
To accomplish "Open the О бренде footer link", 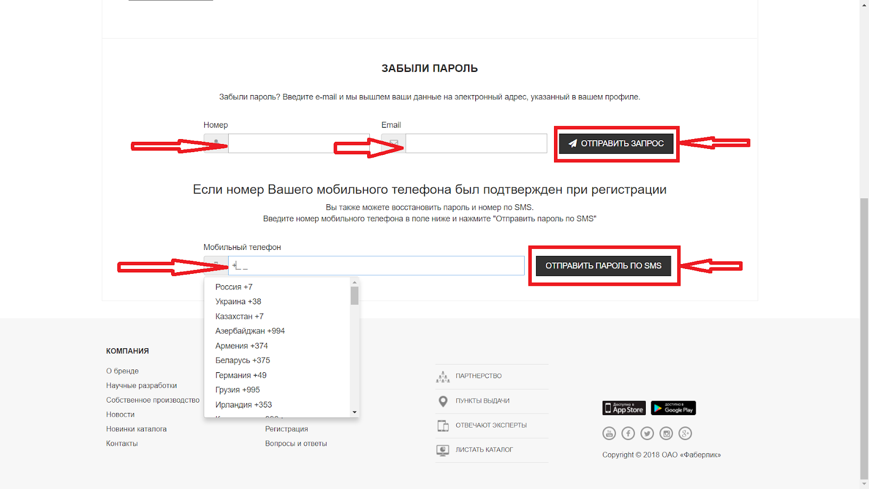I will (x=122, y=371).
